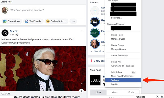Screen dimensions: 164x98
Task: Click the Feeling/Activity emoji icon
Action: coord(48,21)
